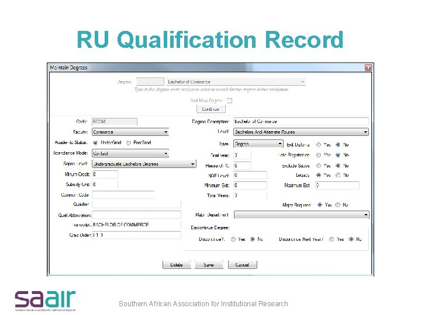The width and height of the screenshot is (421, 315).
Task: Click the Degree code box beside combobox
Action: coord(150,82)
